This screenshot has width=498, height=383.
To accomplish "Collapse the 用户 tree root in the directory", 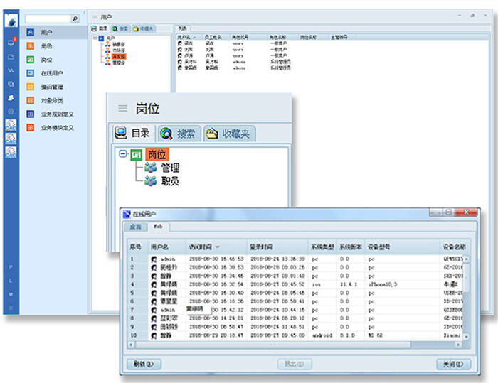I will pos(95,38).
